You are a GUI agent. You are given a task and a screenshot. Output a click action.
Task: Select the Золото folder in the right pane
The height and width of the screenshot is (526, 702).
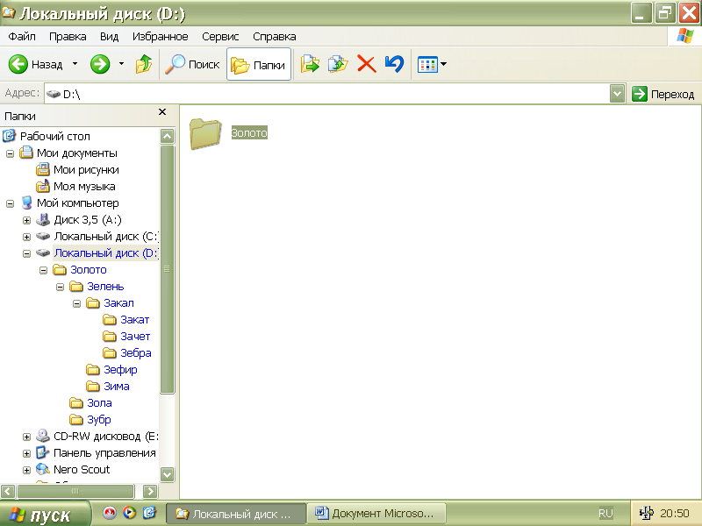[x=228, y=133]
